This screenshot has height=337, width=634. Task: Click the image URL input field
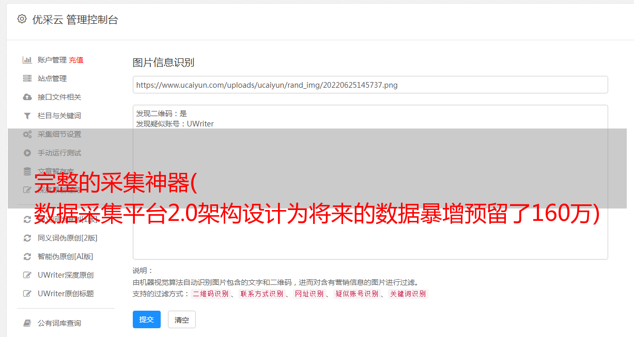(x=370, y=85)
